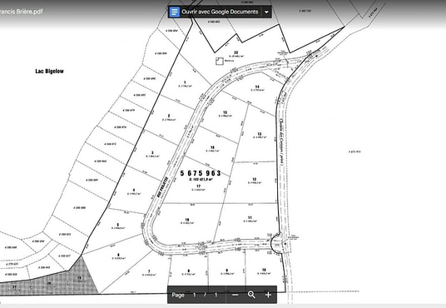The image size is (446, 308).
Task: Click lot 4 on the plan
Action: [134, 190]
